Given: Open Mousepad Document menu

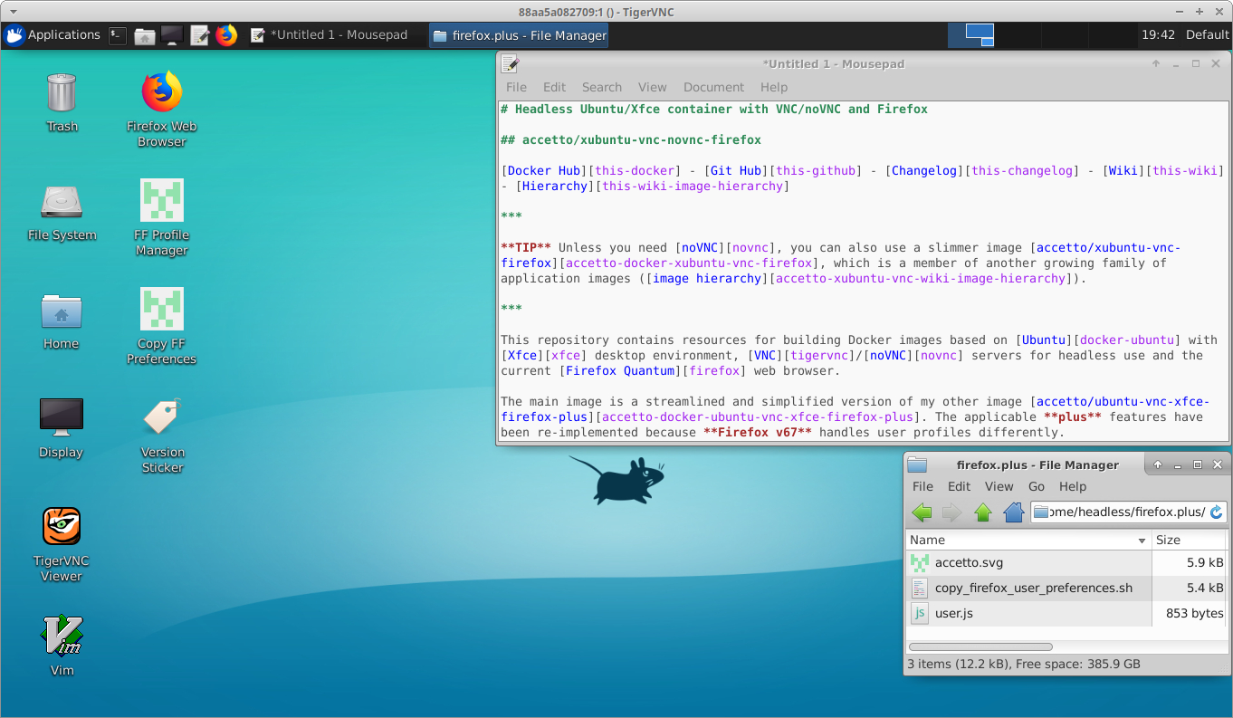Looking at the screenshot, I should pyautogui.click(x=713, y=87).
